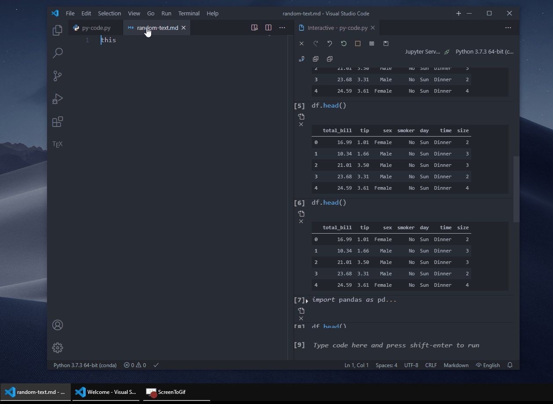The image size is (553, 404).
Task: Go to source code of cell [5]
Action: [301, 116]
